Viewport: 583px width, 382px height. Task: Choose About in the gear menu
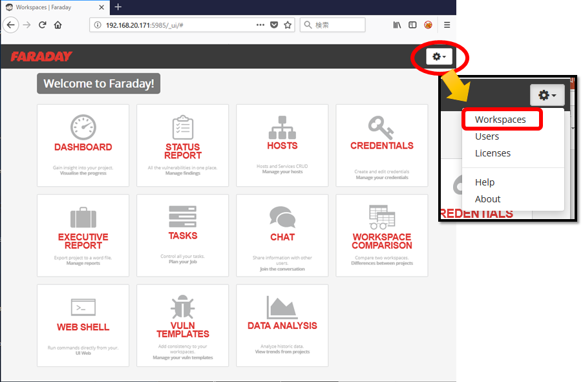coord(488,199)
